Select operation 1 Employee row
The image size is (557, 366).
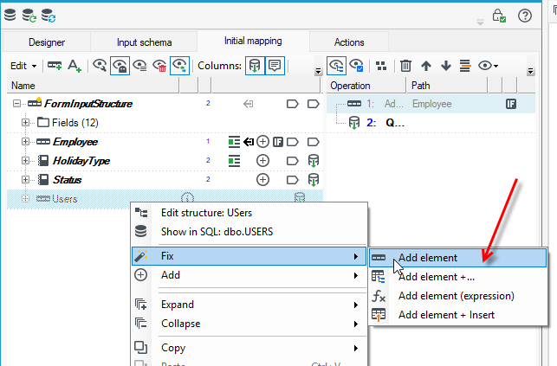point(431,104)
